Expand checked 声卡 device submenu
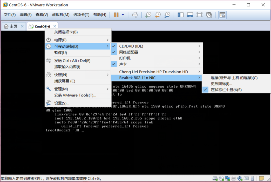The image size is (271, 182). (x=157, y=64)
